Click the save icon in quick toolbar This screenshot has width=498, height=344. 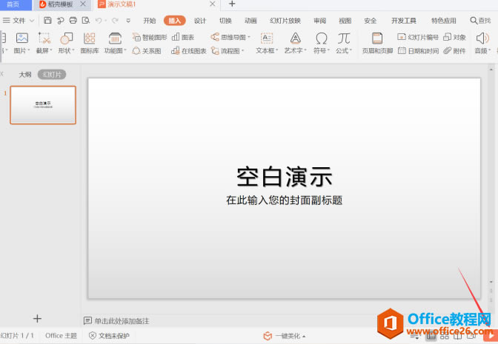tap(47, 21)
